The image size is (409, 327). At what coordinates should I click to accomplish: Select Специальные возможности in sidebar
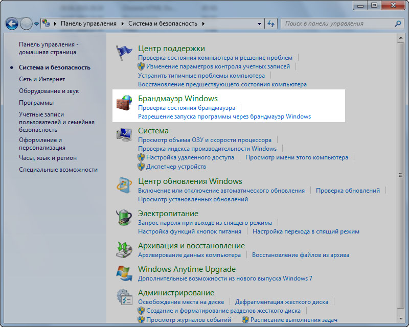(x=58, y=170)
